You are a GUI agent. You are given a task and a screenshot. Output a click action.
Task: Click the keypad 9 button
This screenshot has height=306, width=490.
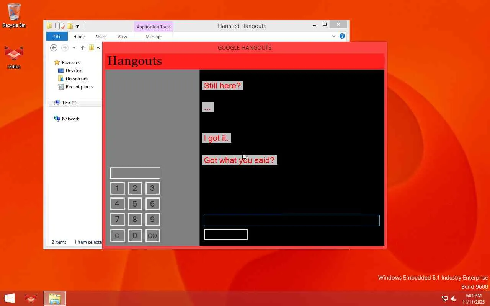pos(152,220)
